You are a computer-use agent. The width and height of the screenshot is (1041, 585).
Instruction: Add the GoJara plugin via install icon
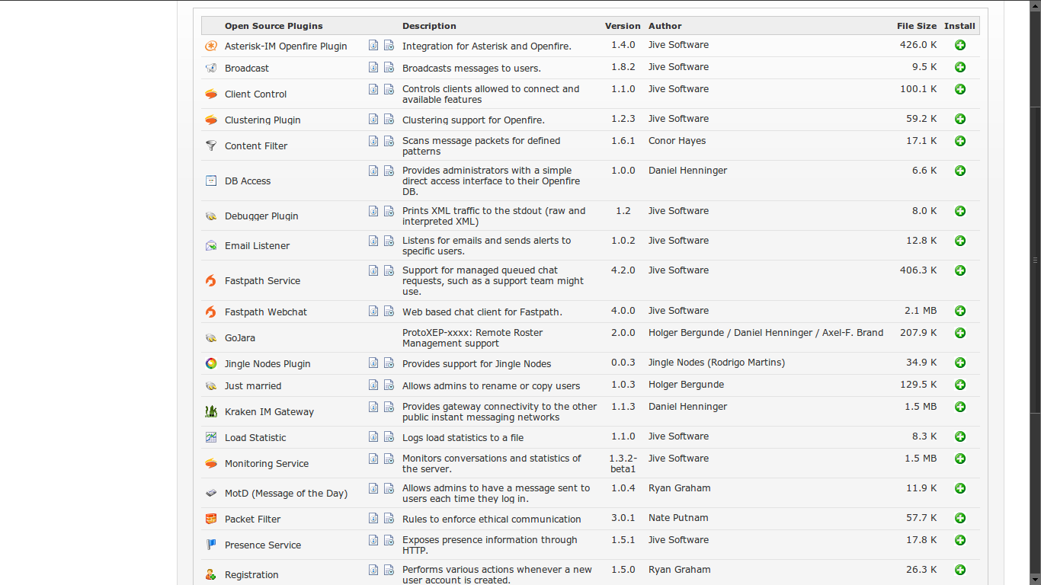pyautogui.click(x=960, y=333)
